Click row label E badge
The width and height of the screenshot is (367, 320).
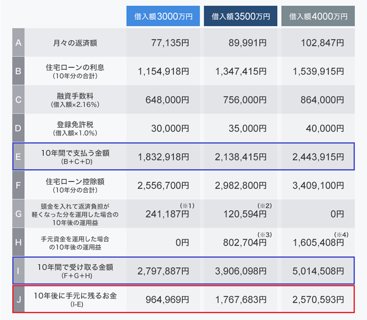(18, 156)
